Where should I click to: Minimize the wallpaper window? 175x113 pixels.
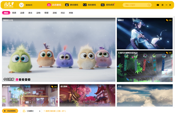(x=167, y=5)
